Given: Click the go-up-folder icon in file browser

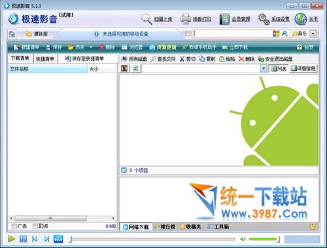Looking at the screenshot, I should [x=124, y=69].
